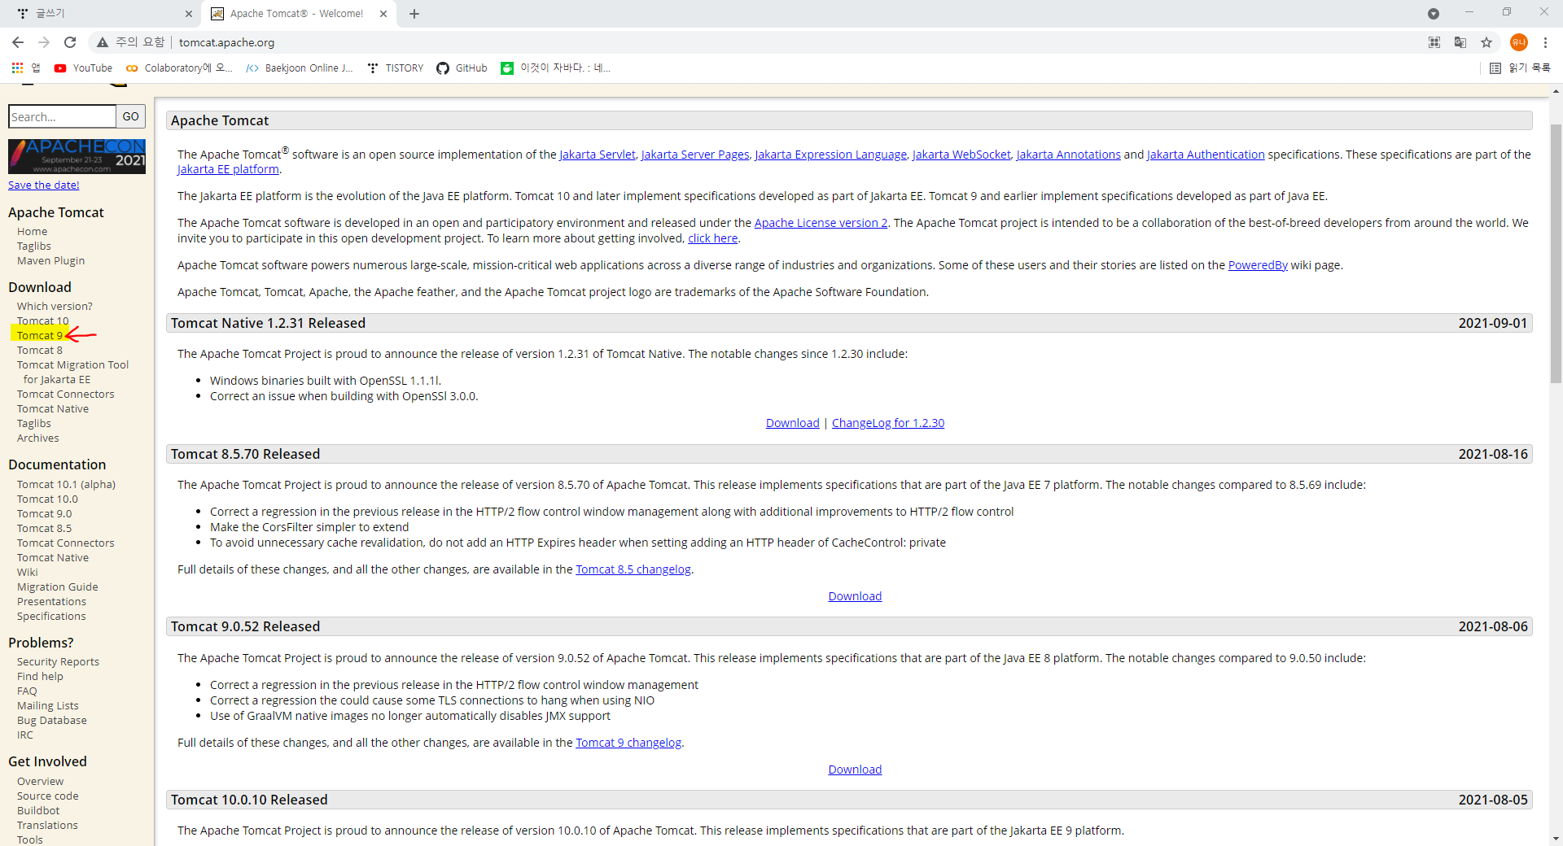Open the PoweredBy wiki link

1258,265
